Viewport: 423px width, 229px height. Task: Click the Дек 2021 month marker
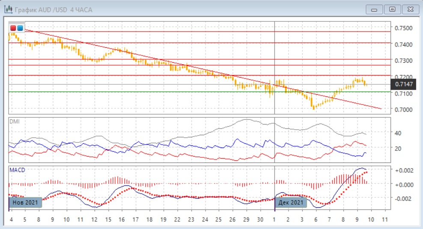pos(291,202)
